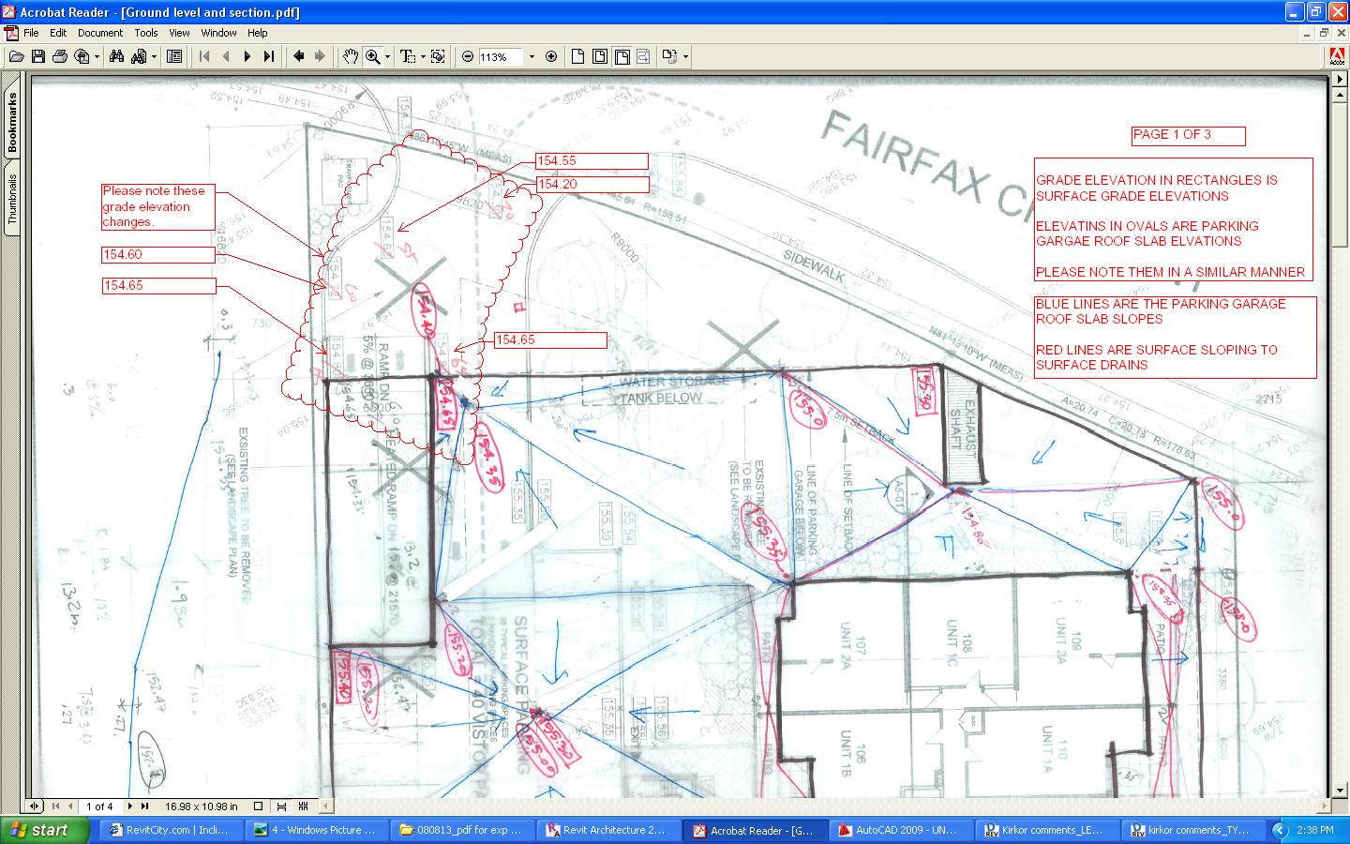Open the File menu

click(x=31, y=33)
